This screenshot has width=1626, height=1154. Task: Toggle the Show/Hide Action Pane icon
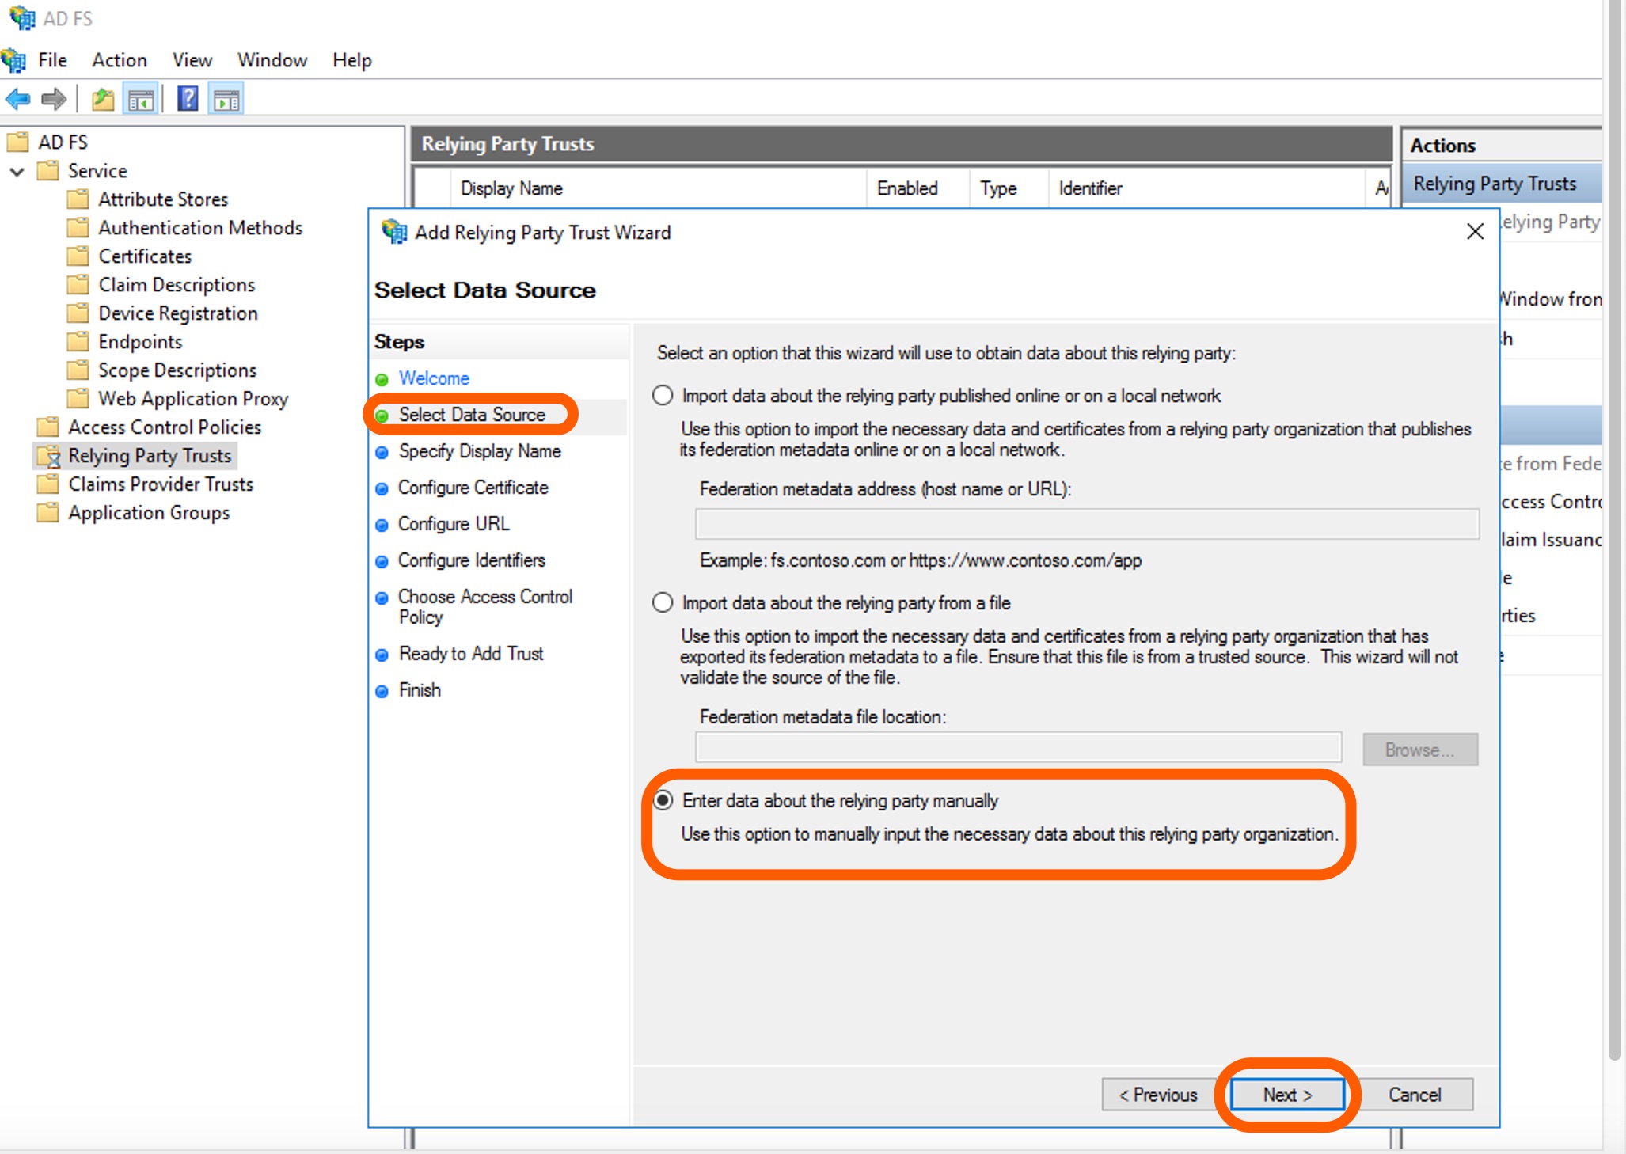pos(226,100)
